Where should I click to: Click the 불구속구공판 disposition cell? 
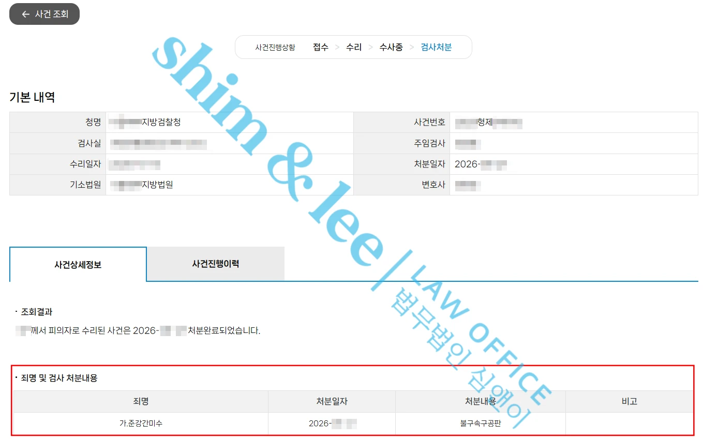pyautogui.click(x=481, y=423)
